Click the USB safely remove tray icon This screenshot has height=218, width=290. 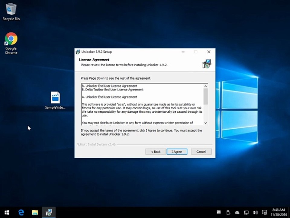228,213
